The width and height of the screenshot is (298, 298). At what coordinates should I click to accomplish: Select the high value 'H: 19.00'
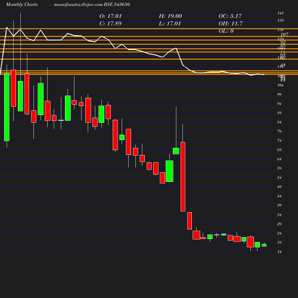point(170,16)
